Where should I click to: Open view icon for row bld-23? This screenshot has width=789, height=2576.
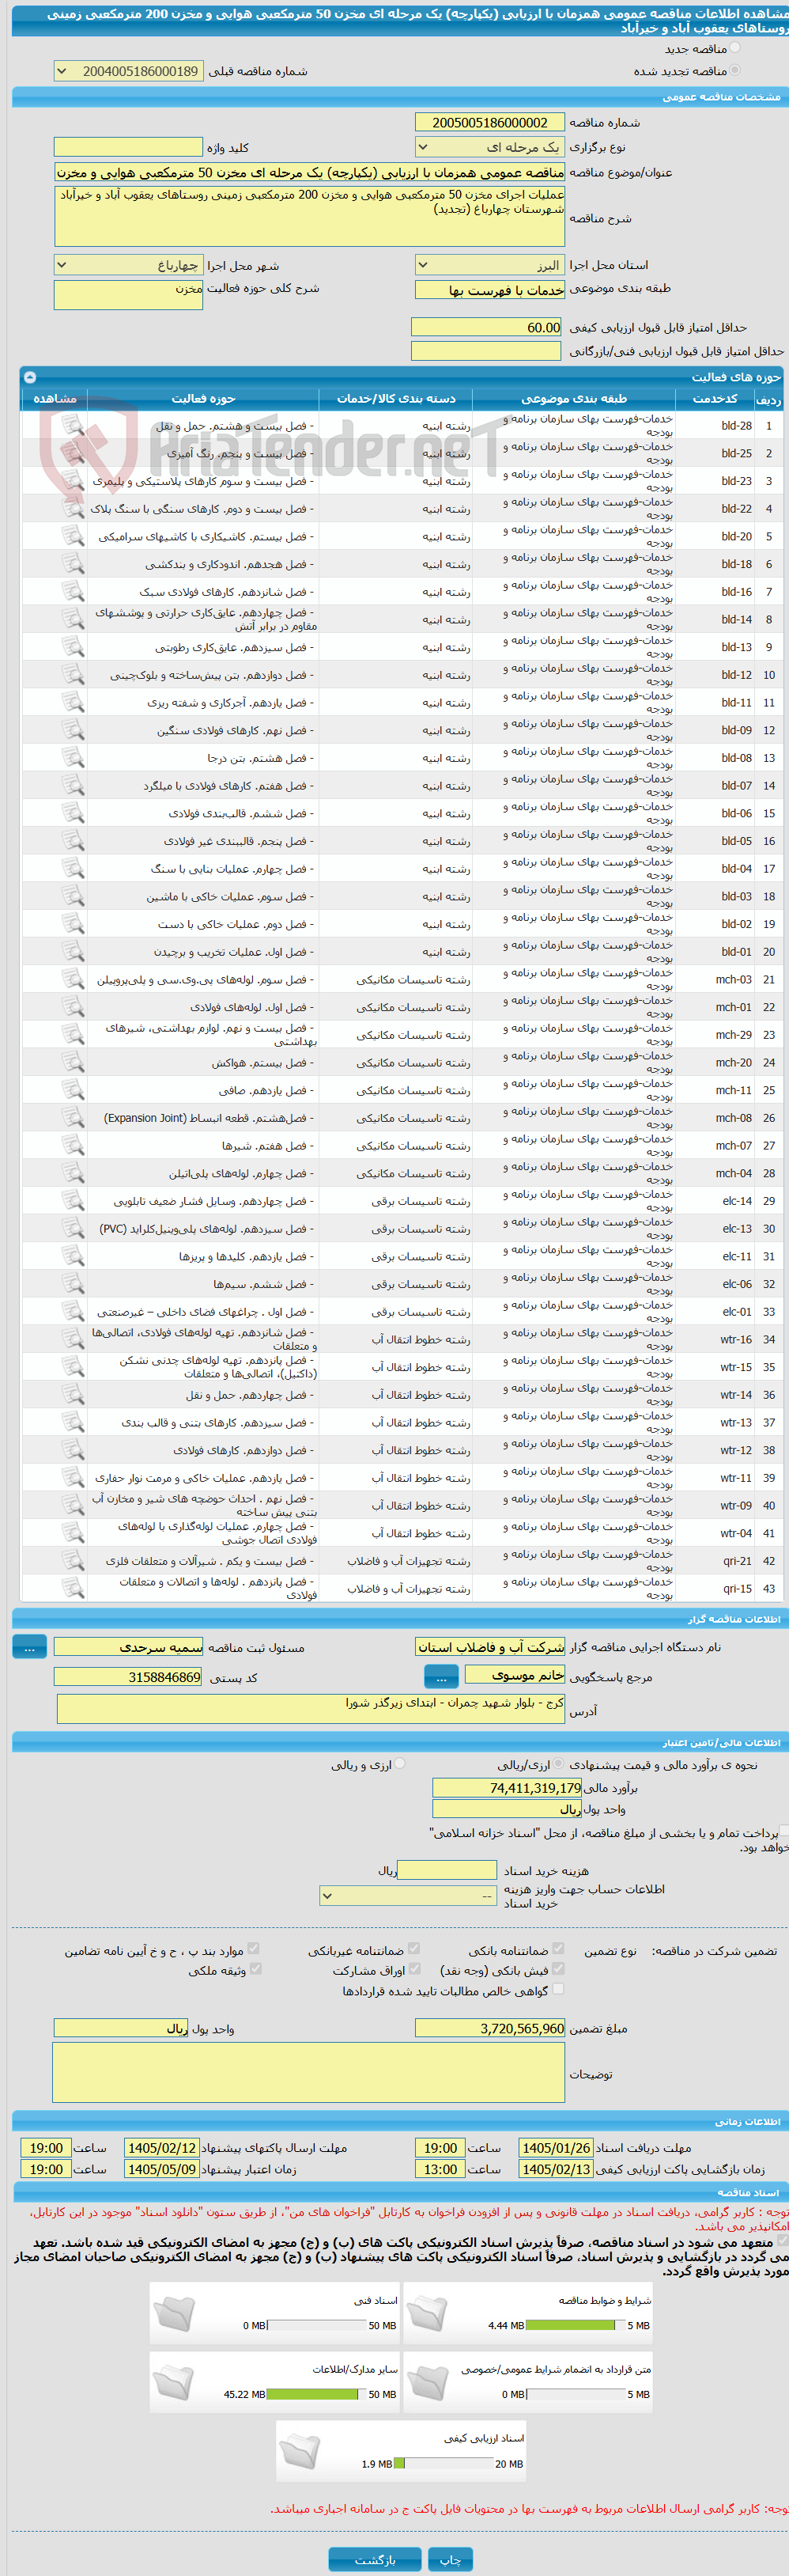point(72,481)
